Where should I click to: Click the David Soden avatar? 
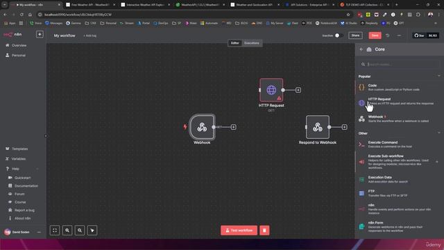pyautogui.click(x=8, y=232)
